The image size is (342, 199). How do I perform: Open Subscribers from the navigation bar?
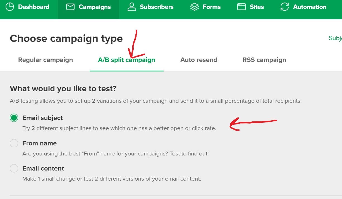tap(157, 7)
